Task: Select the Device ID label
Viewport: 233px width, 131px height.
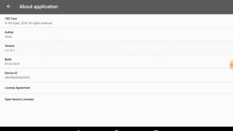Action: 11,73
